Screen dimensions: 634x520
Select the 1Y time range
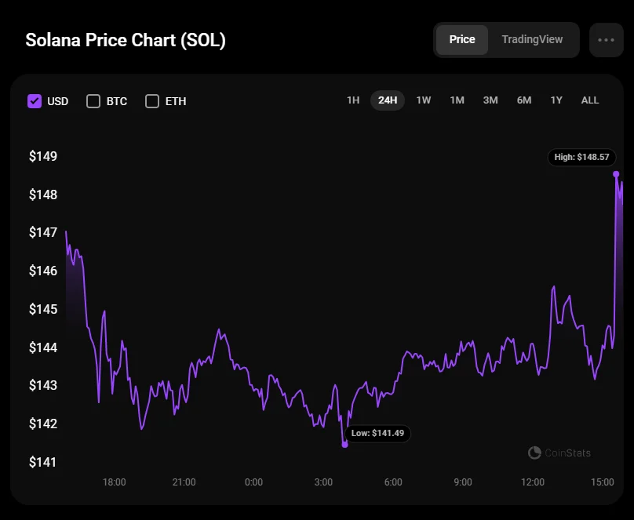[x=556, y=100]
